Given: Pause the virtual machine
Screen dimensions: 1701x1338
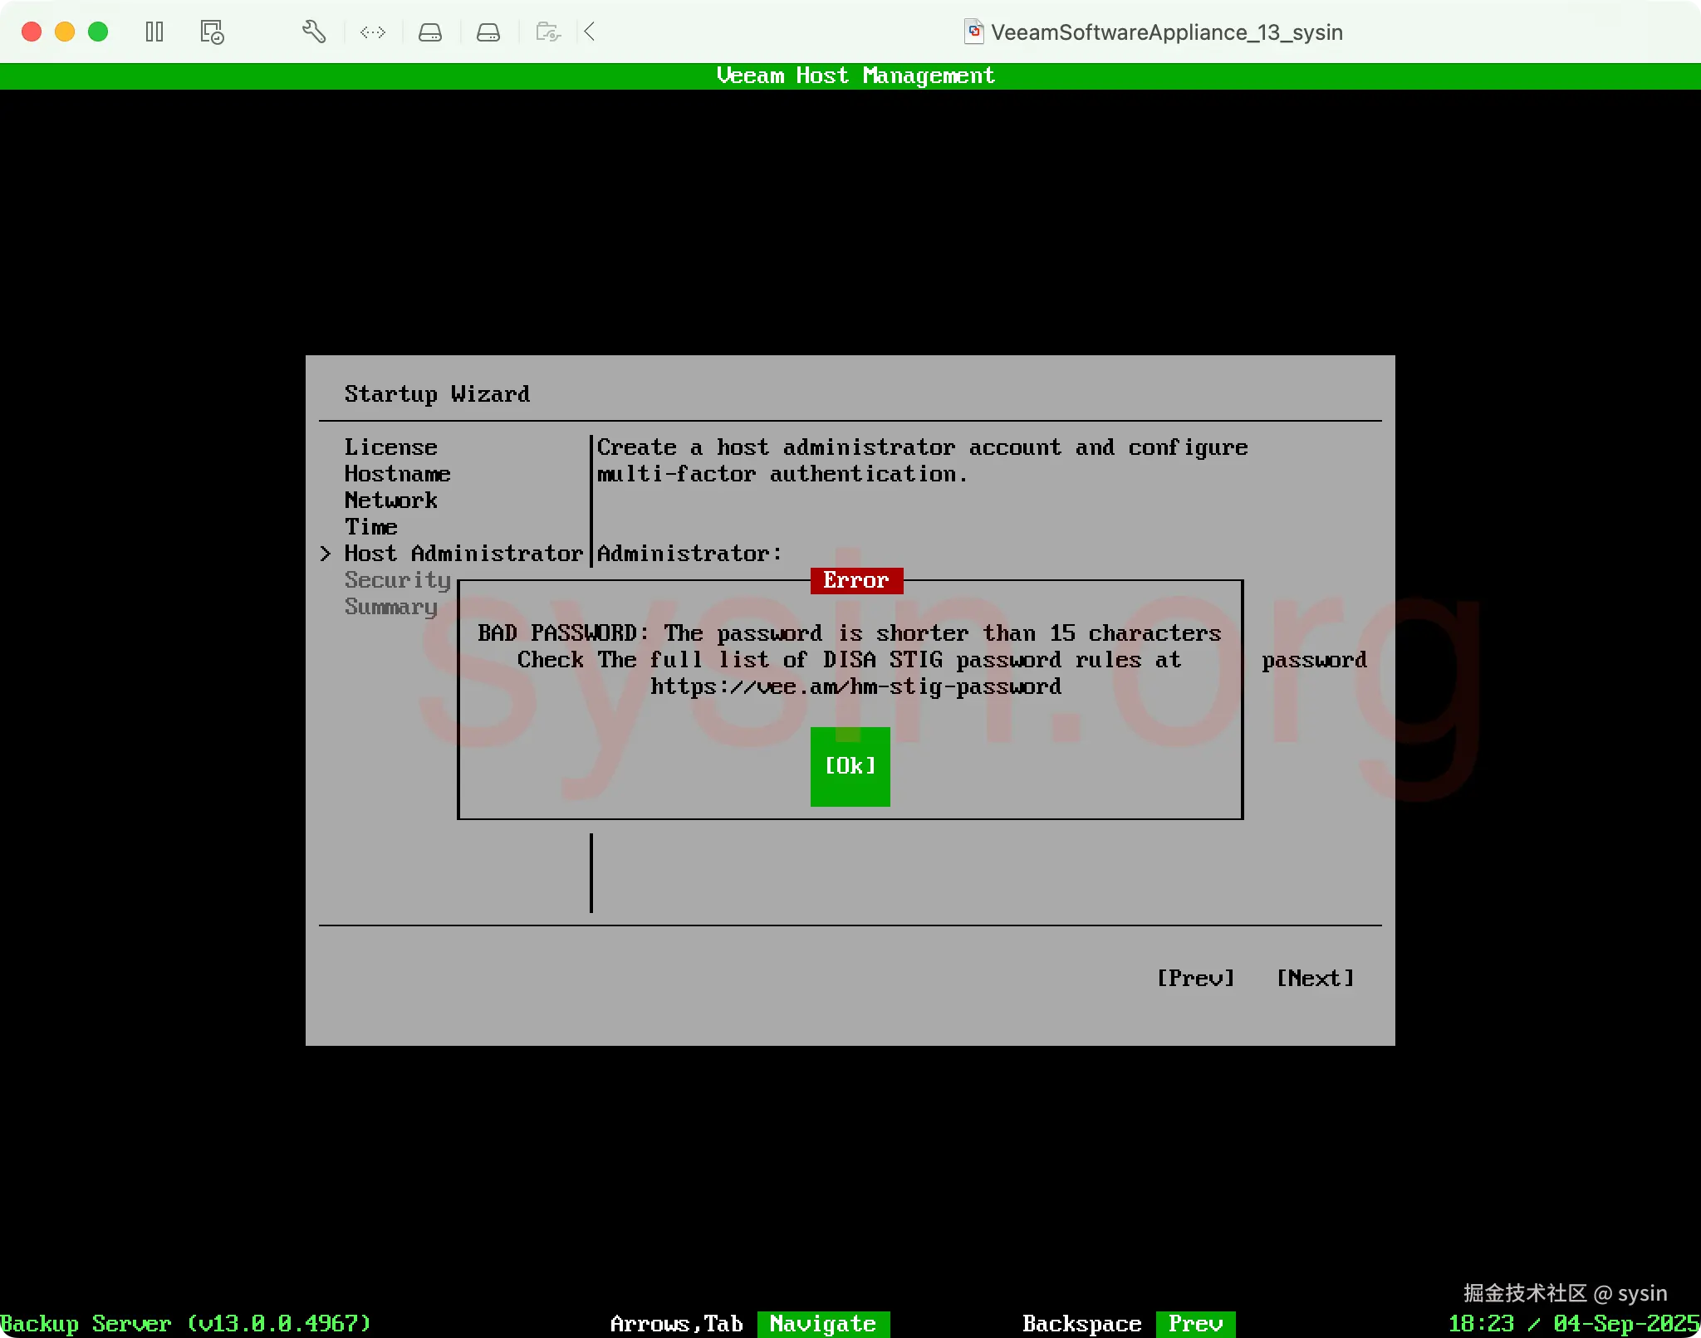Looking at the screenshot, I should pyautogui.click(x=154, y=32).
